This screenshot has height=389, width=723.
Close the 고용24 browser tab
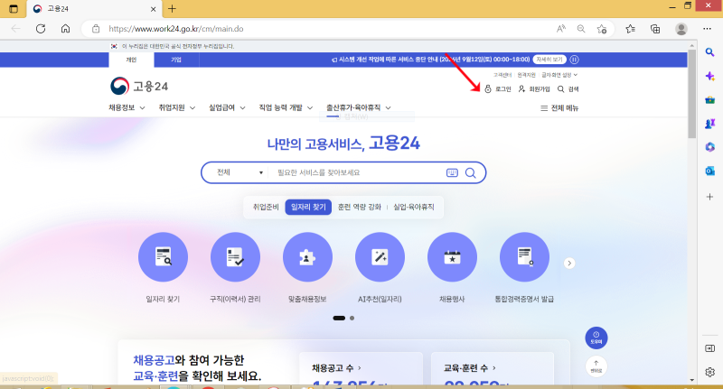coord(153,9)
